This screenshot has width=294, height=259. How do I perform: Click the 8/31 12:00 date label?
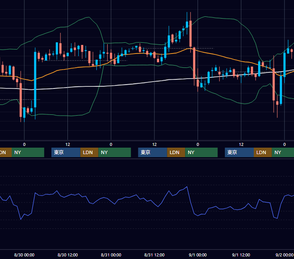[x=154, y=255]
